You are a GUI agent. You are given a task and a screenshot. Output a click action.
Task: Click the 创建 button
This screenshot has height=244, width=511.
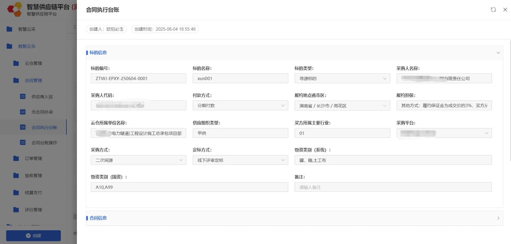coord(33,236)
